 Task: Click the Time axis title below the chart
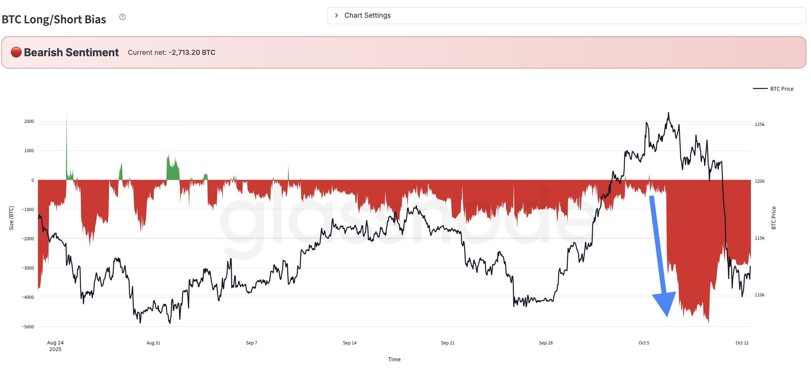coord(395,359)
